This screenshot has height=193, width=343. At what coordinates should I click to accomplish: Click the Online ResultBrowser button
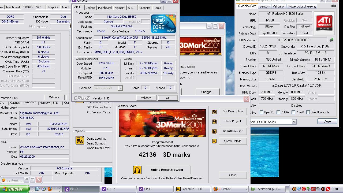(x=167, y=170)
